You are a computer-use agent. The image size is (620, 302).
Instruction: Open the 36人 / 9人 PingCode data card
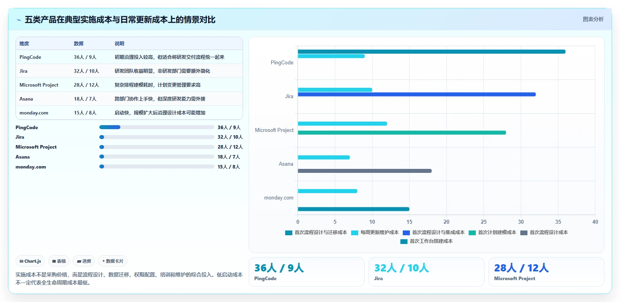pyautogui.click(x=306, y=272)
